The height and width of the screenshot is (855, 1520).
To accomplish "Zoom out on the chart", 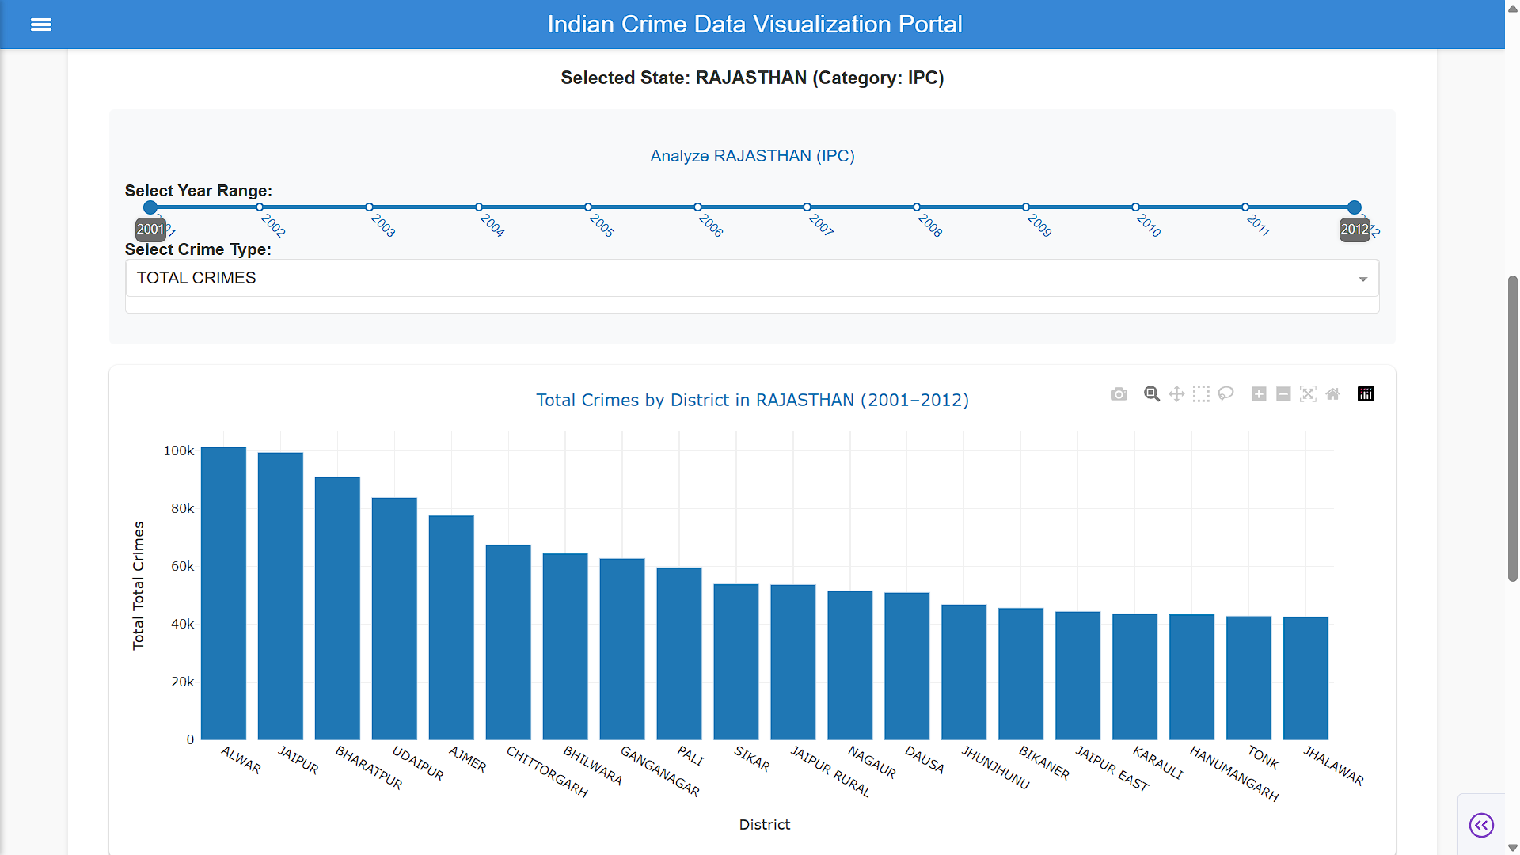I will point(1283,394).
